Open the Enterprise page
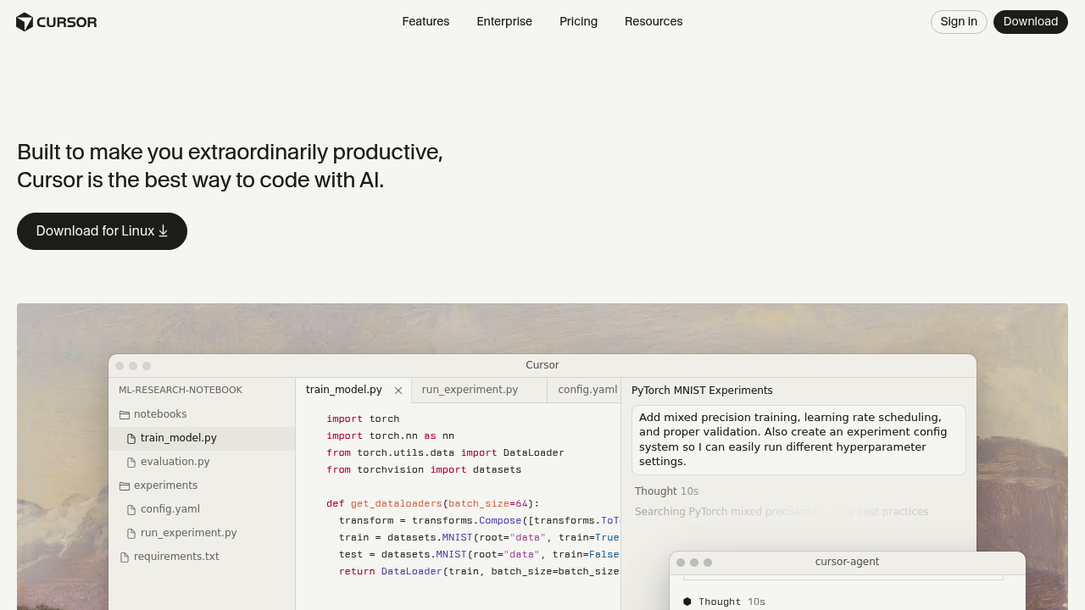This screenshot has width=1085, height=610. [x=504, y=22]
